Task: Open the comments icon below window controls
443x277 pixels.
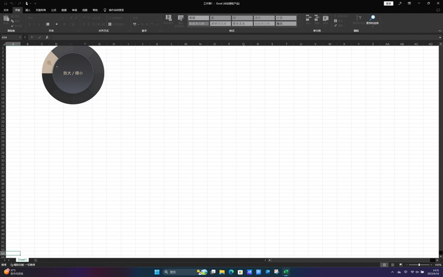Action: tap(438, 10)
